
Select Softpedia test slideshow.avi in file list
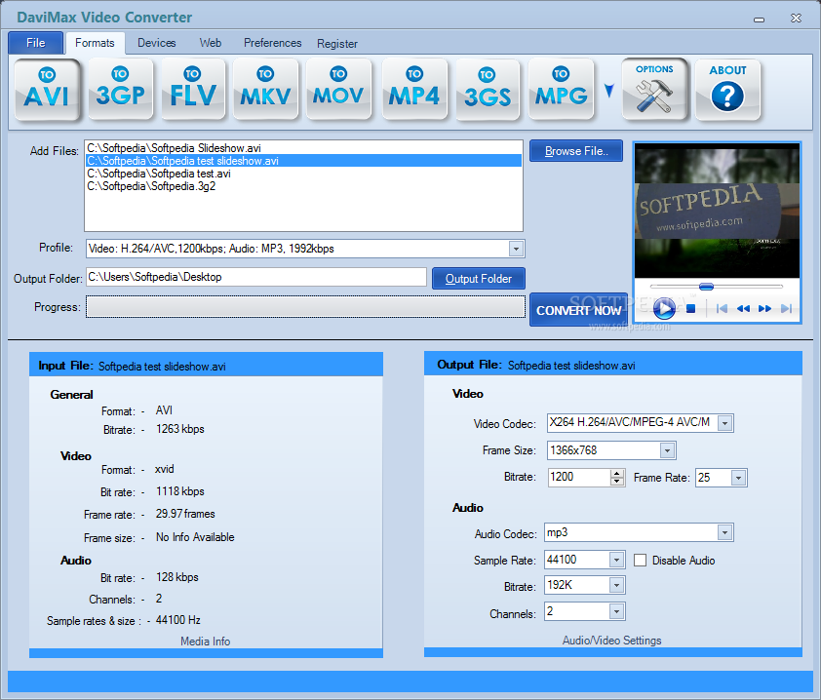point(303,161)
